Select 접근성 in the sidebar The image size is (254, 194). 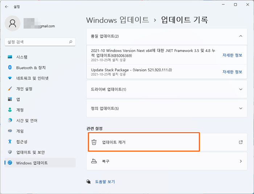pyautogui.click(x=40, y=142)
